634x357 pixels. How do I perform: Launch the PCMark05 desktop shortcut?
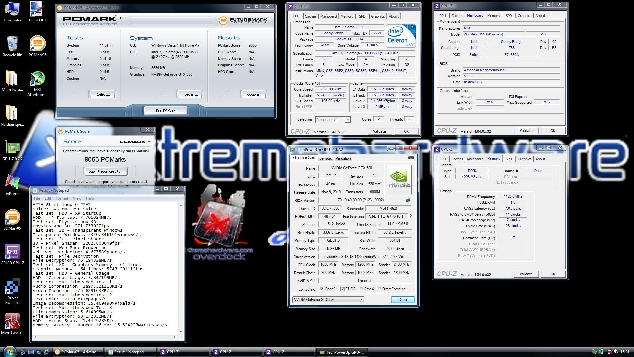coord(38,46)
